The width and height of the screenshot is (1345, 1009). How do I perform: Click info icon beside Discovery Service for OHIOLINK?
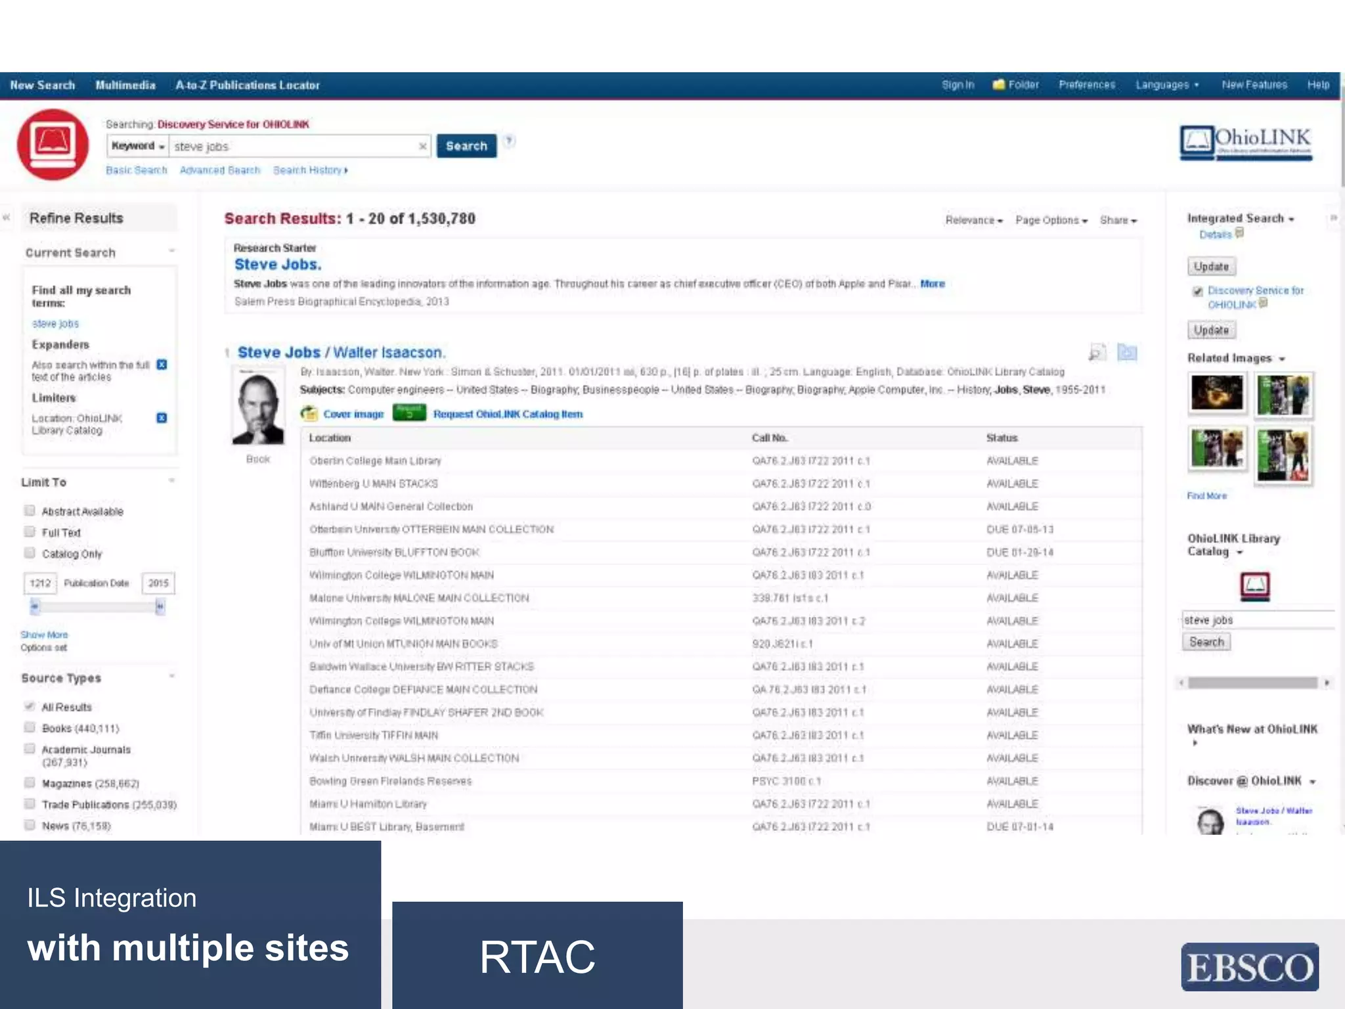point(1263,303)
